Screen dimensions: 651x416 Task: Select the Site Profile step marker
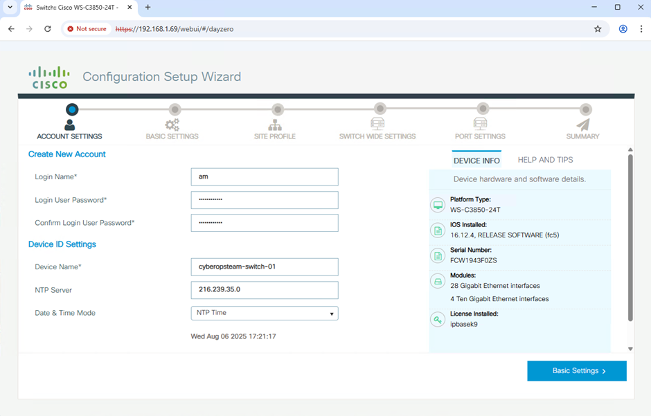278,109
